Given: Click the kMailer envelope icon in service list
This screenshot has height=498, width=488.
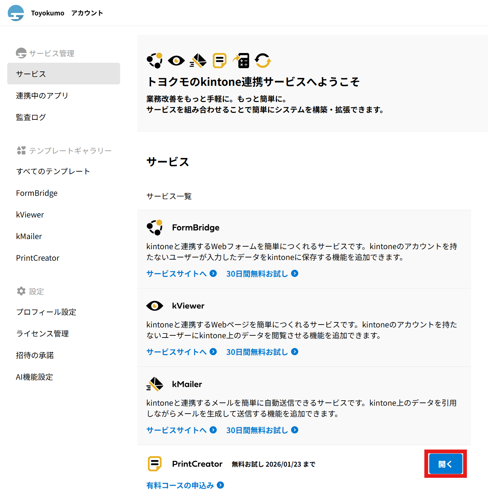Looking at the screenshot, I should 155,384.
